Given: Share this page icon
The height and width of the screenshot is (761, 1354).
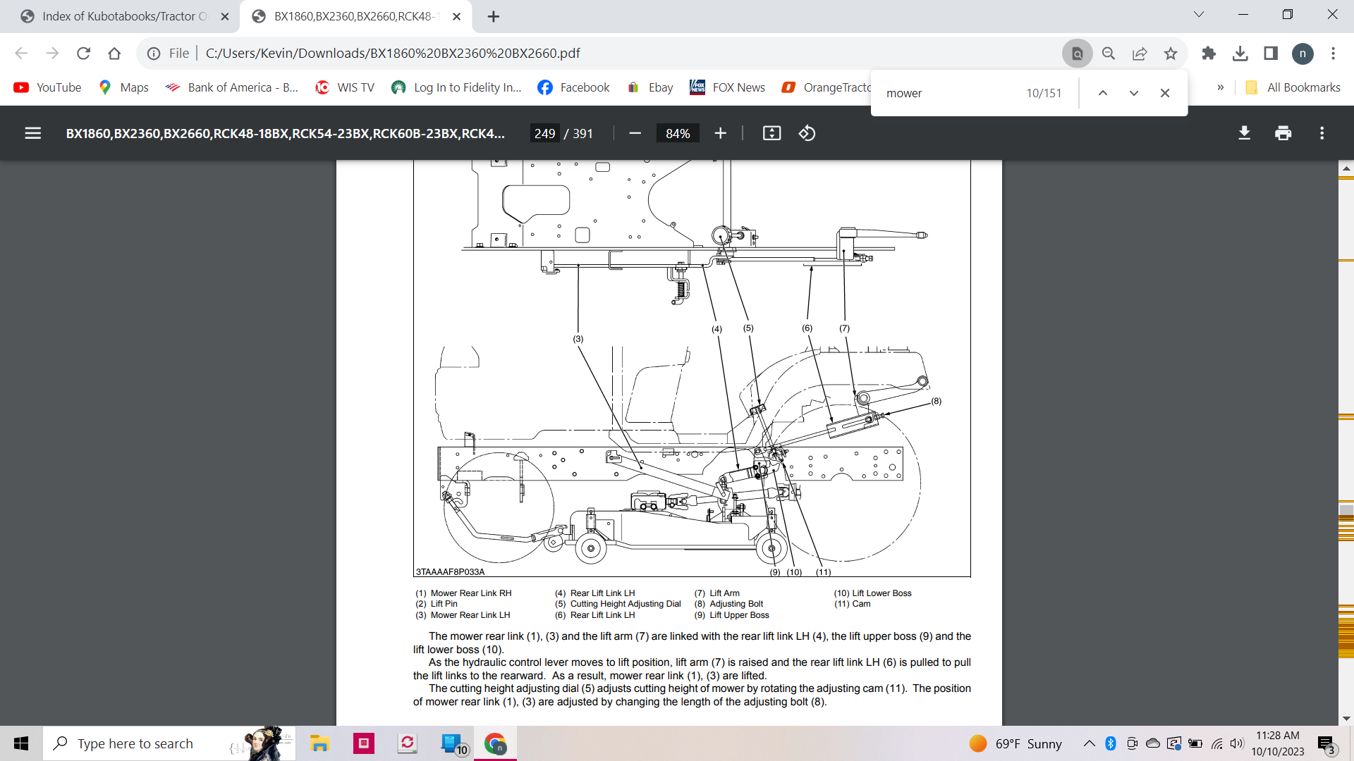Looking at the screenshot, I should coord(1139,53).
